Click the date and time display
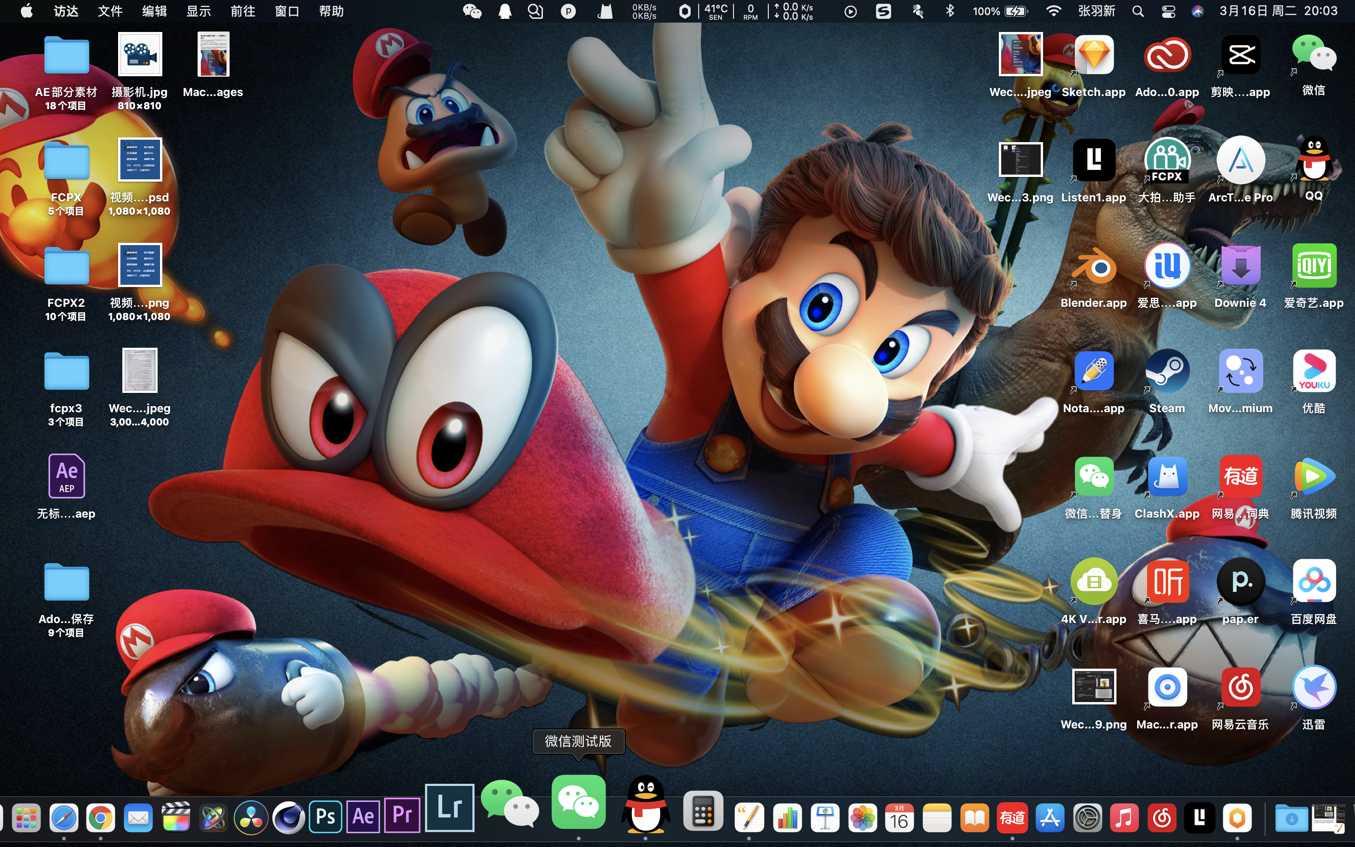 [1278, 11]
